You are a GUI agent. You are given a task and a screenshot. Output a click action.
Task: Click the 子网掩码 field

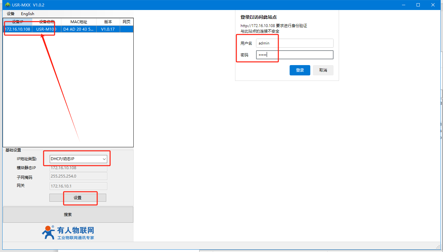pyautogui.click(x=78, y=176)
